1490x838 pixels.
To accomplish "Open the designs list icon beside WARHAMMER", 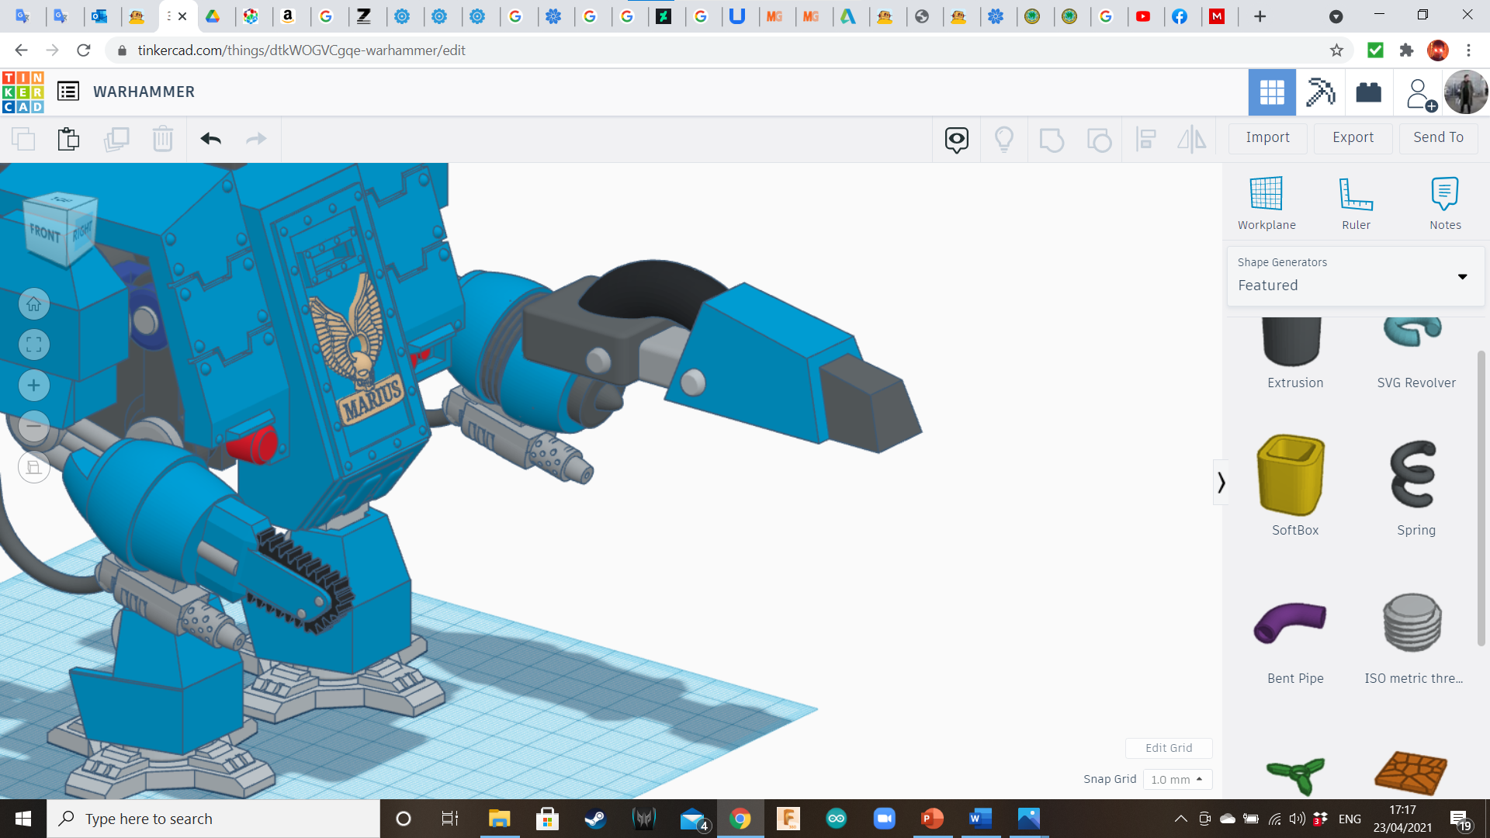I will tap(68, 92).
